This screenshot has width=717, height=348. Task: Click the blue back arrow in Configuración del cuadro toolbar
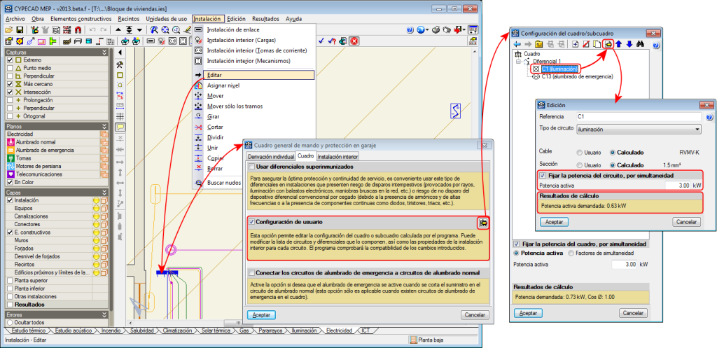(x=517, y=44)
